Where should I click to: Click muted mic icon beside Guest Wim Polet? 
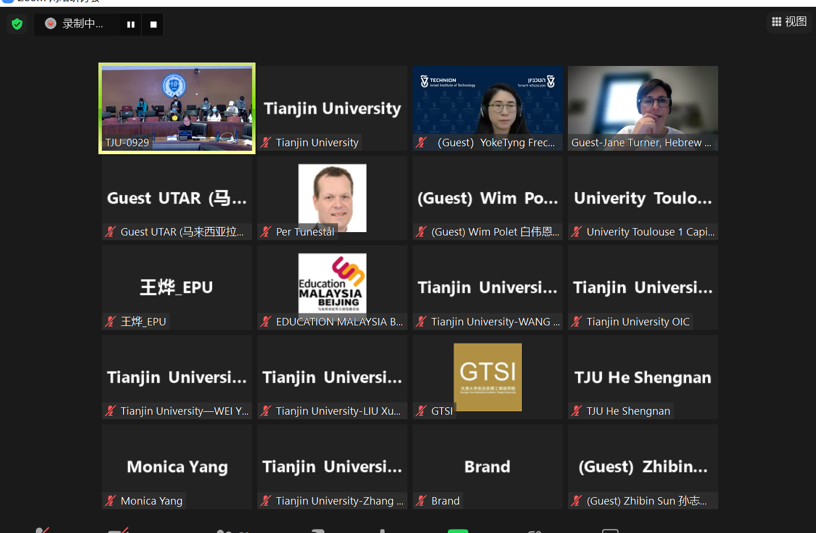(x=421, y=232)
